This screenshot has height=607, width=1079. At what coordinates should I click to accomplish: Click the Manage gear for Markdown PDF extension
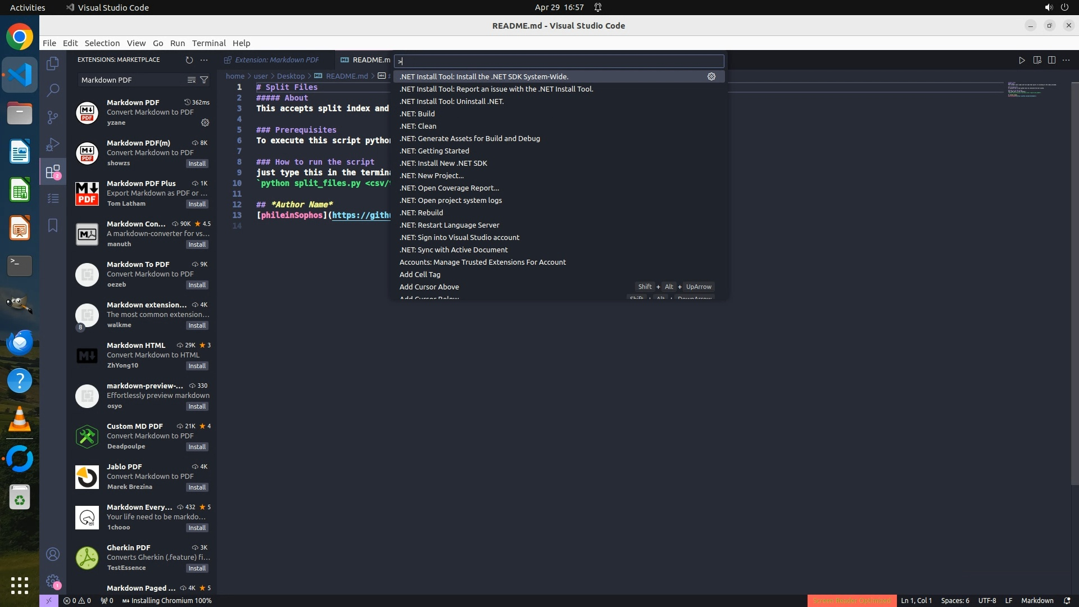[205, 123]
